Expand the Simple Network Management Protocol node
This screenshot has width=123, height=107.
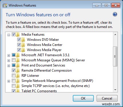9,81
